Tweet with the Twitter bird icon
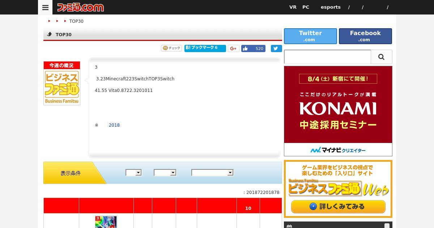The image size is (434, 228). coord(276,48)
